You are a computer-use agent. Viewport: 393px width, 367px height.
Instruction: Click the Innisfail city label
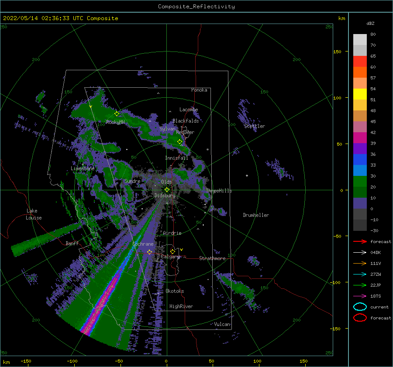click(x=176, y=158)
